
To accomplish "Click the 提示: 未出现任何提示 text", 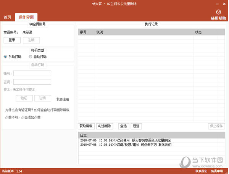I will tap(19, 90).
